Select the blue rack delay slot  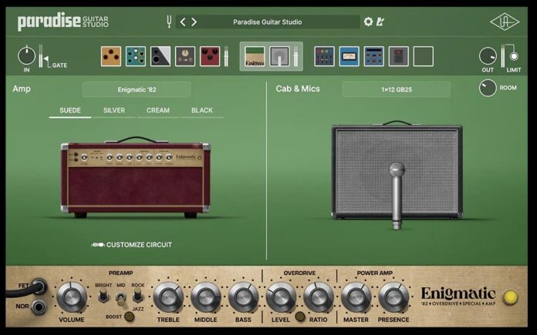[x=373, y=56]
